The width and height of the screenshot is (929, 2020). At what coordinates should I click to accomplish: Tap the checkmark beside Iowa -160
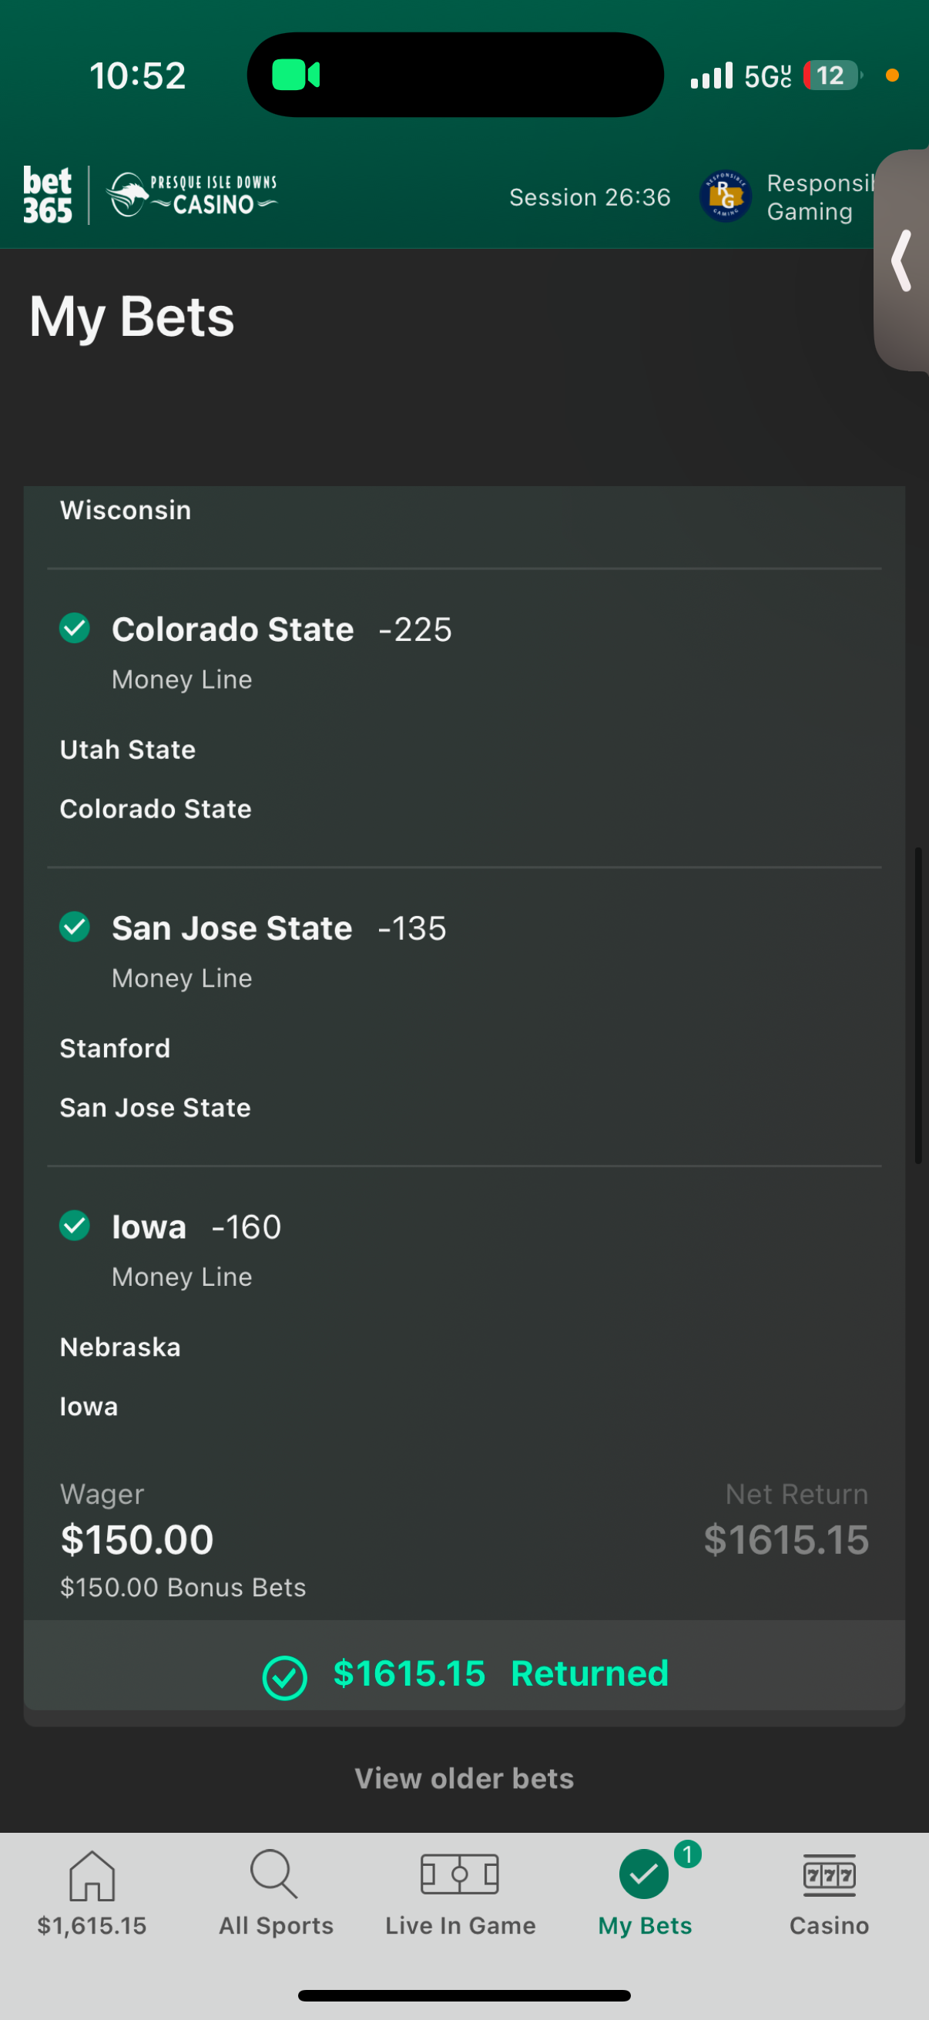click(x=75, y=1226)
